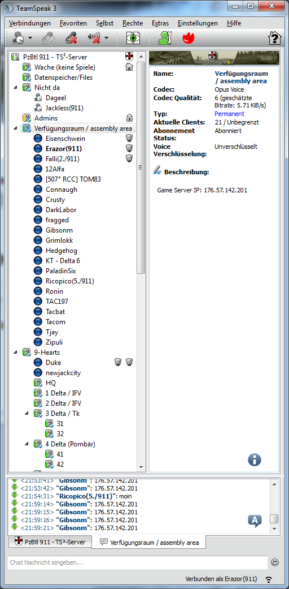The image size is (289, 589).
Task: Click the chat text formatting A icon
Action: click(x=255, y=521)
